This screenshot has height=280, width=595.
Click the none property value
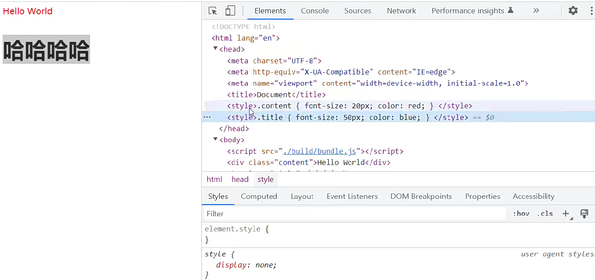265,265
